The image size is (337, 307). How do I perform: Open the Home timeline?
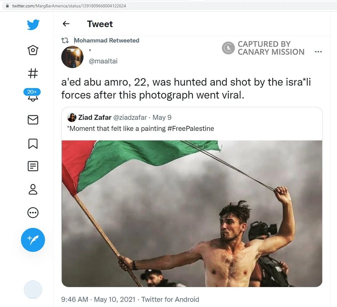pos(33,50)
